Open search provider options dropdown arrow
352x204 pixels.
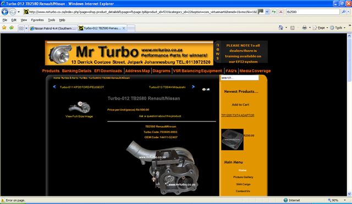pyautogui.click(x=348, y=12)
